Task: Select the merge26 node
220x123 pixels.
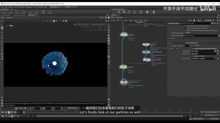Action: coord(123,67)
